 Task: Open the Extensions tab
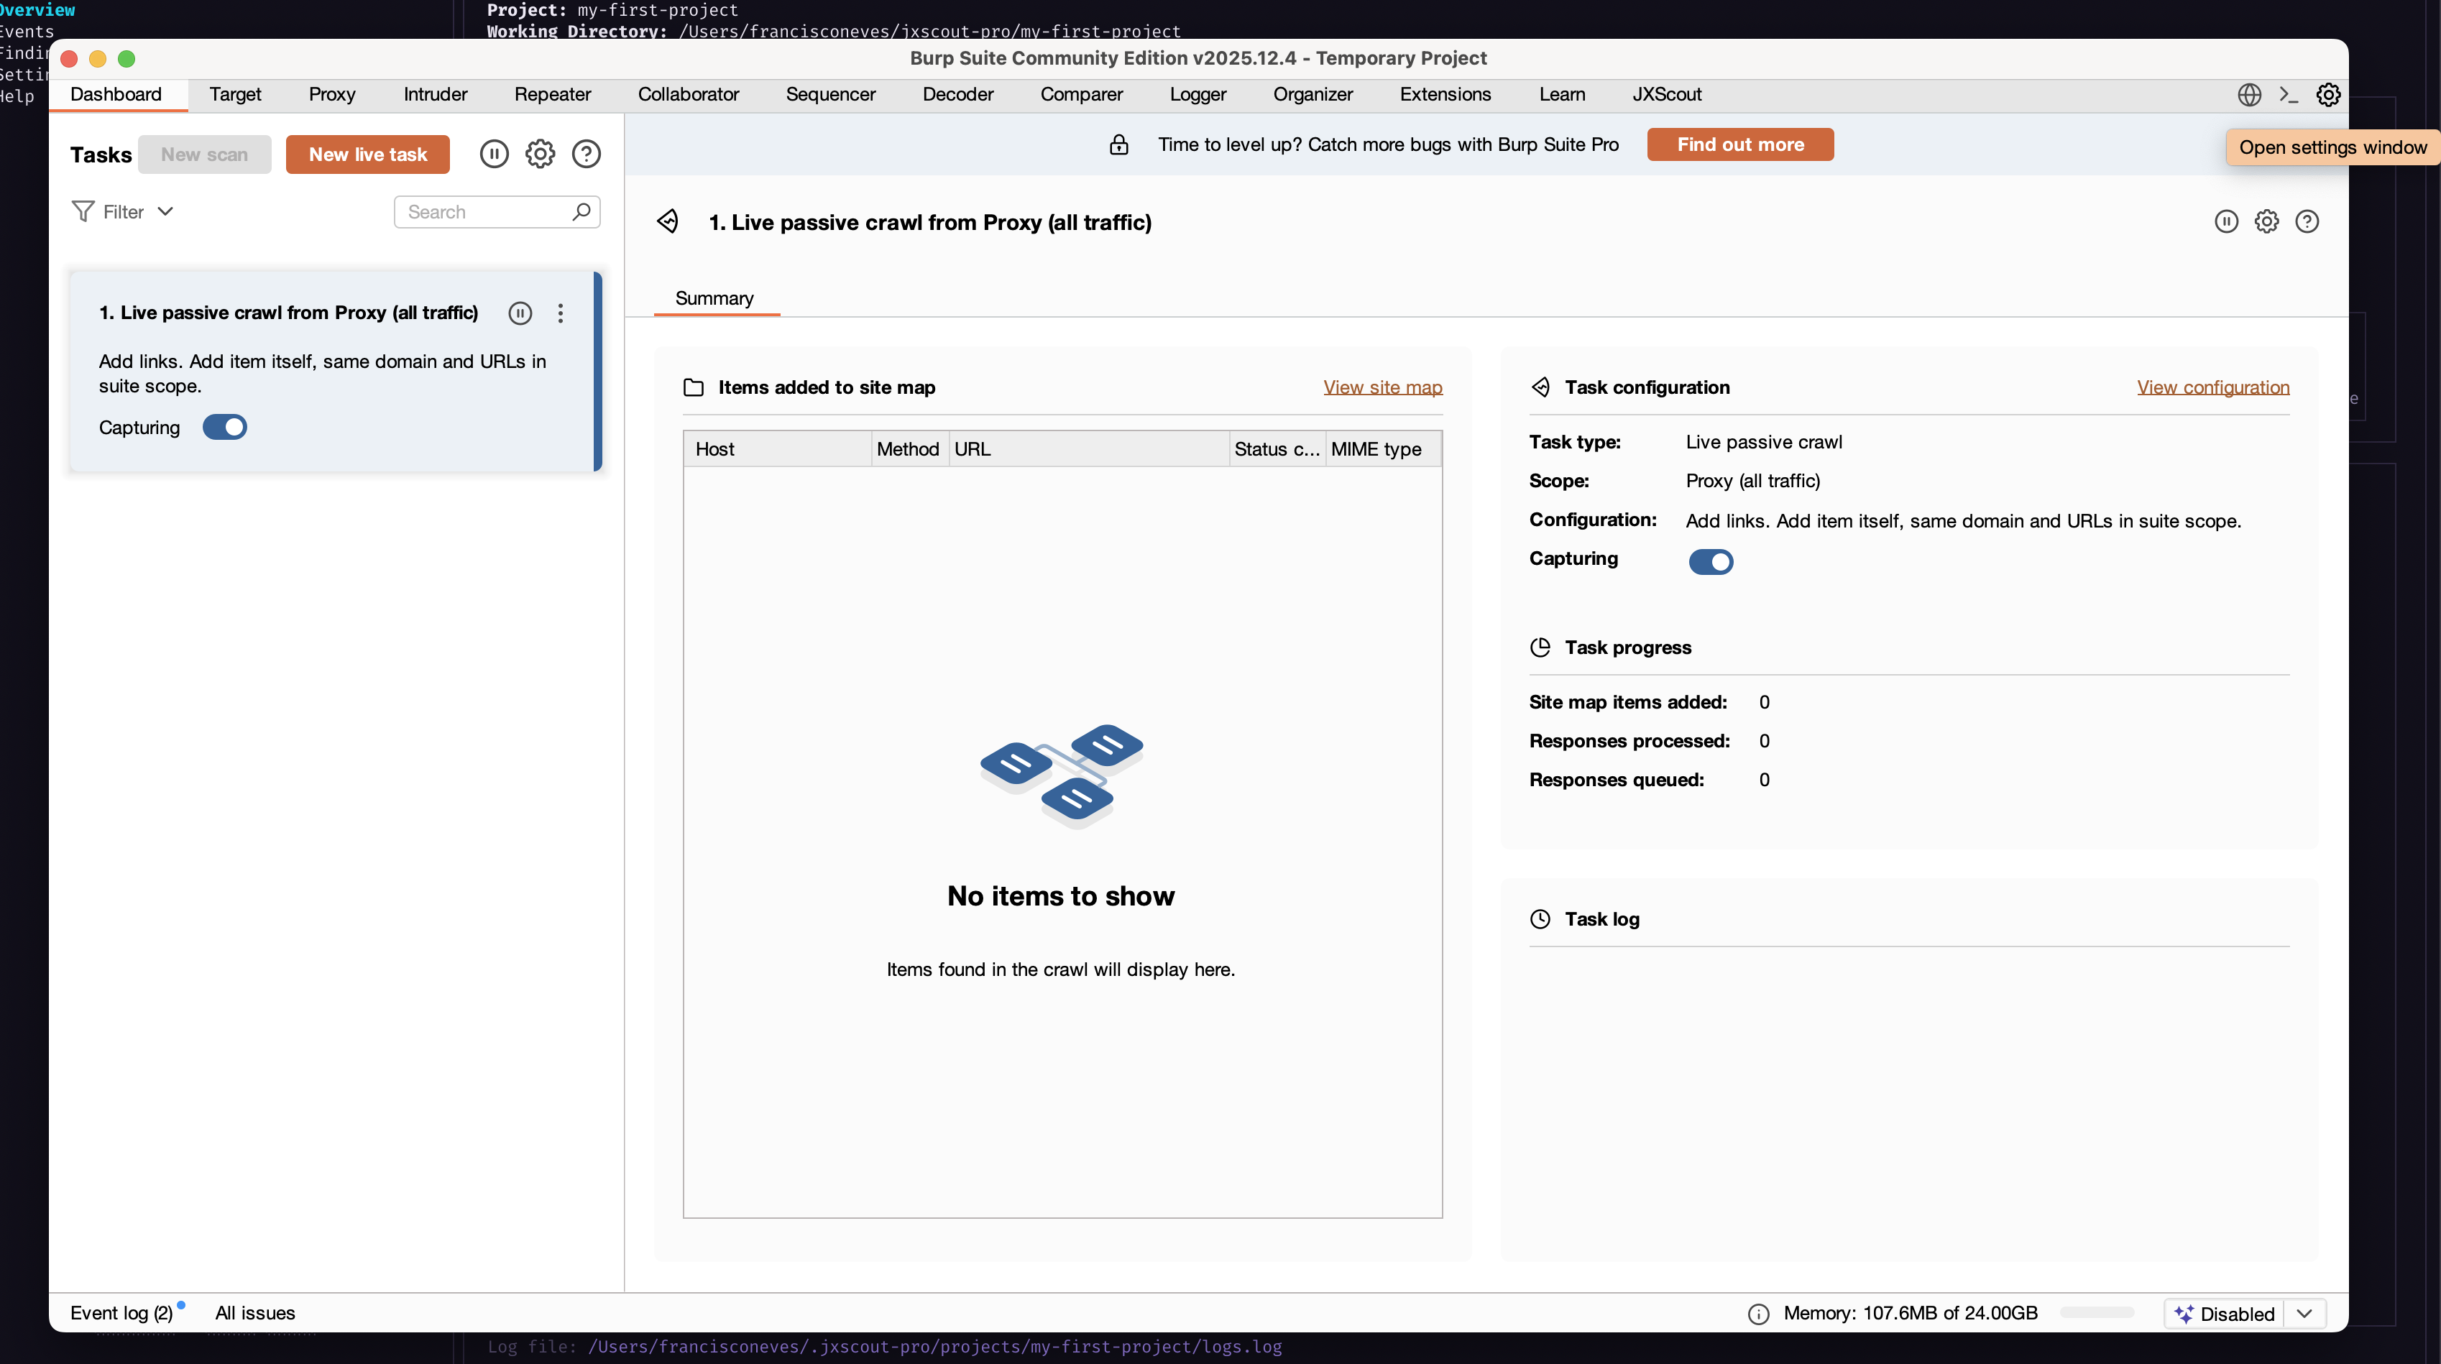1445,95
